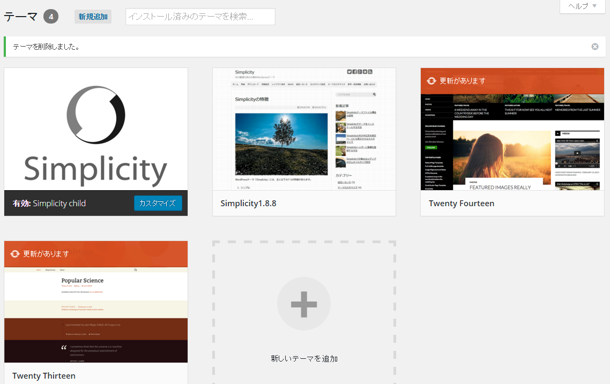The width and height of the screenshot is (610, 384).
Task: Click 更新があります text on Twenty Thirteen
Action: pos(46,254)
